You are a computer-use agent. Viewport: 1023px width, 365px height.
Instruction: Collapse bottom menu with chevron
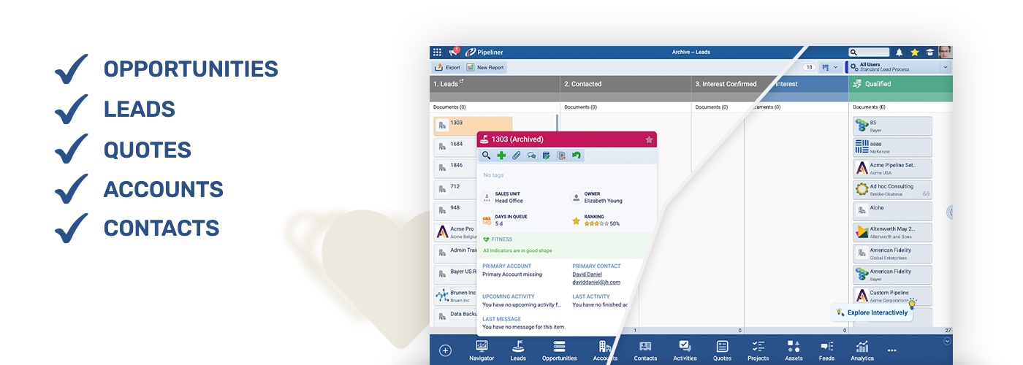pyautogui.click(x=948, y=341)
